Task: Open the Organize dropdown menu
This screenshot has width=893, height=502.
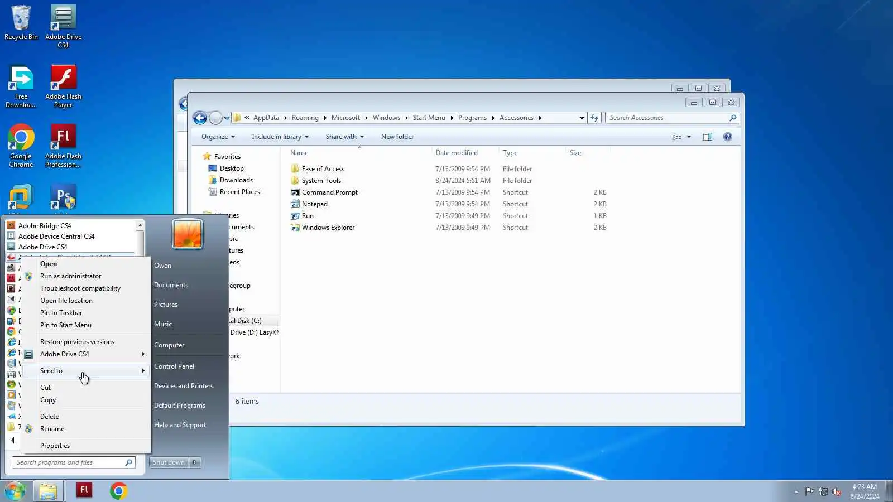Action: (x=218, y=137)
